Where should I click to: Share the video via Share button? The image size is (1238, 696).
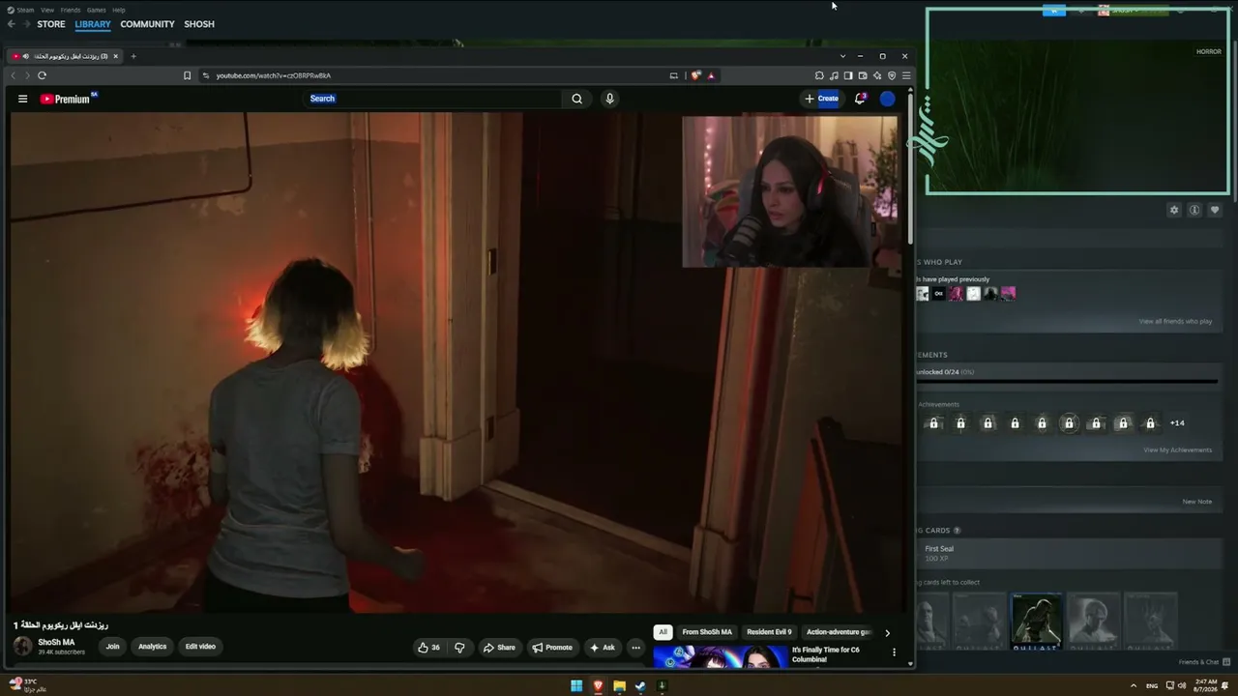coord(499,648)
